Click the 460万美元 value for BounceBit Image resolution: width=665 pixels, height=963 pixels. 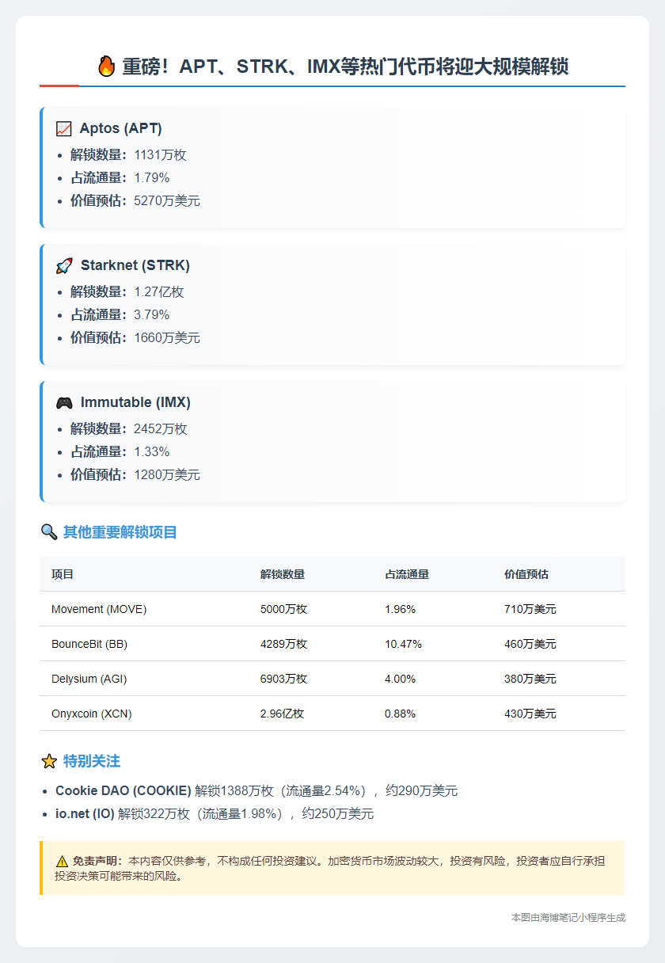(x=530, y=644)
